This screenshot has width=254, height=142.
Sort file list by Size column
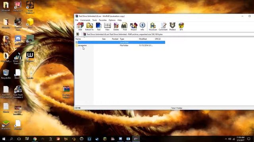click(x=104, y=39)
